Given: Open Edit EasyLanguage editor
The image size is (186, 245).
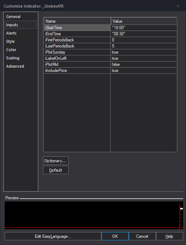Looking at the screenshot, I should [53, 236].
